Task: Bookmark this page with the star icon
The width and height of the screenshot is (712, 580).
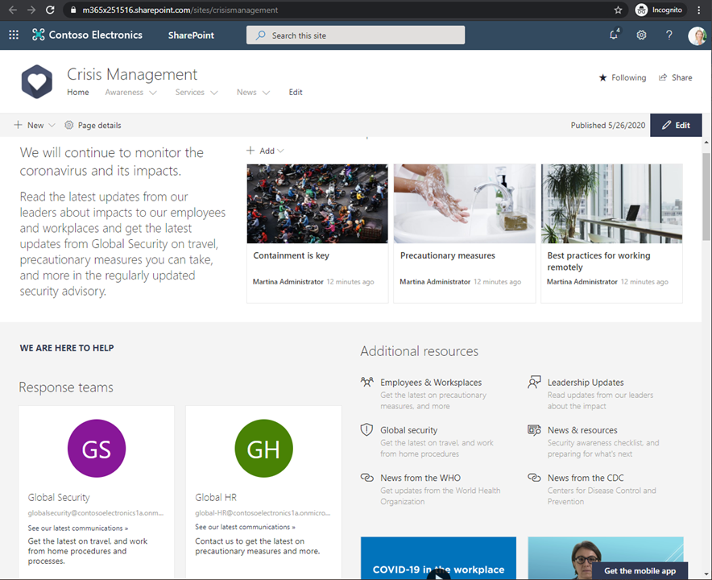Action: [x=618, y=10]
